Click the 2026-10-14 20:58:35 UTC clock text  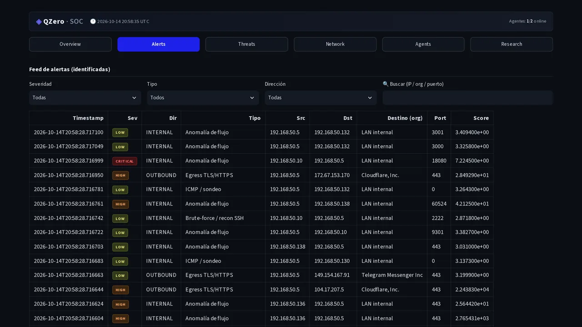[123, 21]
